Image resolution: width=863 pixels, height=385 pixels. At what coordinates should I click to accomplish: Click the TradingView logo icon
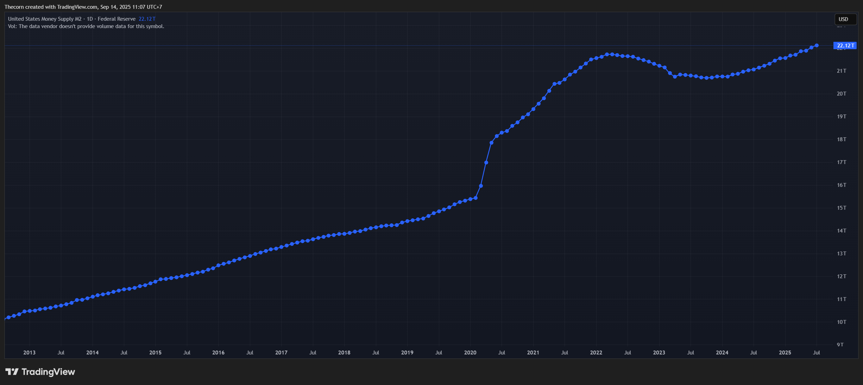12,372
